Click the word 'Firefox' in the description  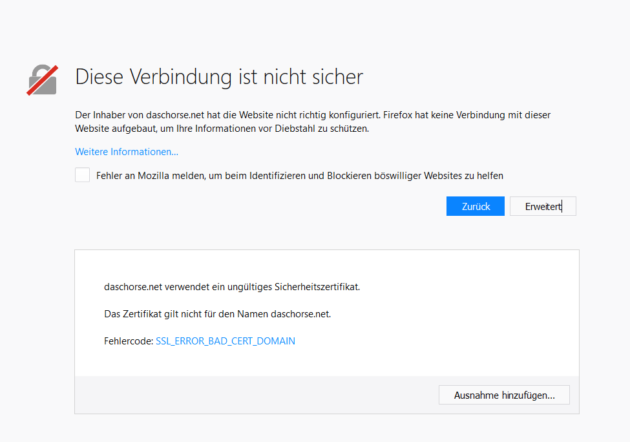coord(397,115)
